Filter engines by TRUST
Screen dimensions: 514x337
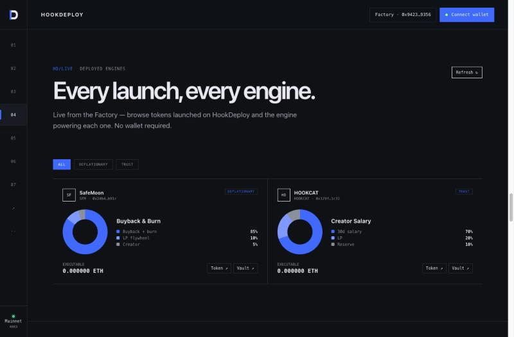click(x=127, y=164)
